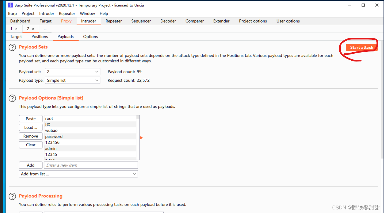This screenshot has width=384, height=213.
Task: Click the Start attack button
Action: (x=362, y=48)
